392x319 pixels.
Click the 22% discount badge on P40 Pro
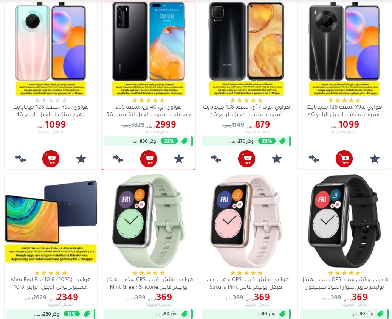(x=169, y=141)
